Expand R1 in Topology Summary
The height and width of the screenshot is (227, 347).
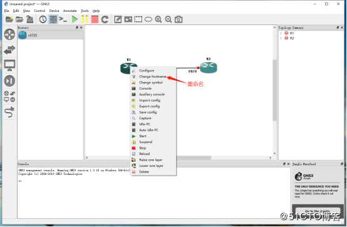click(281, 33)
